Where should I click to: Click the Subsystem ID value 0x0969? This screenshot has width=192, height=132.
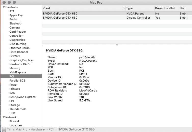click(x=84, y=87)
